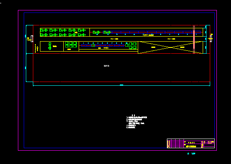Screen dimensions: 231x164
Task: Select right yellow label in crossed zone
Action: (182, 47)
